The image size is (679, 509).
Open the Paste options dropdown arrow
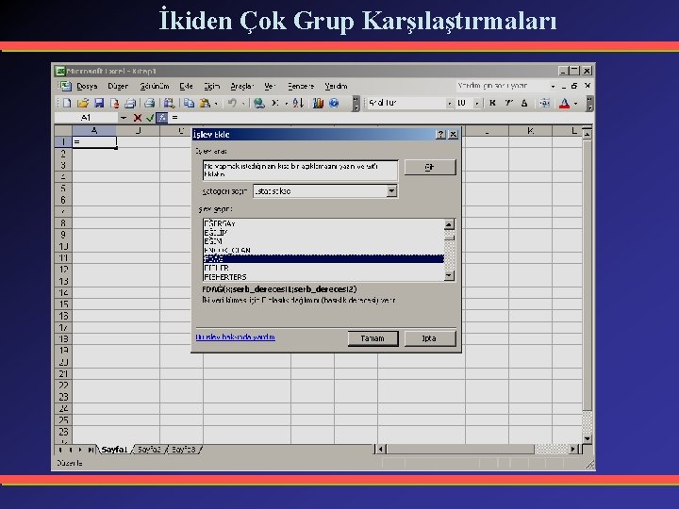[216, 104]
